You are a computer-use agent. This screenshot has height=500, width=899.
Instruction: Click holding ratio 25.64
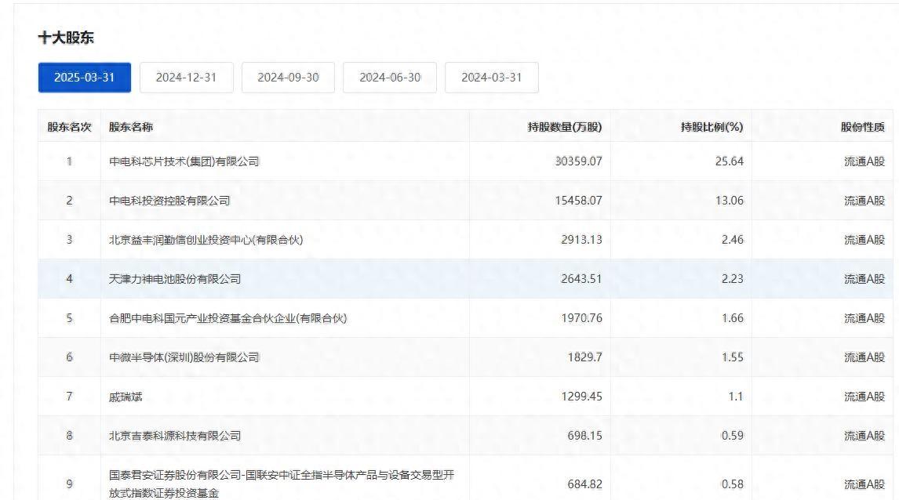(730, 161)
